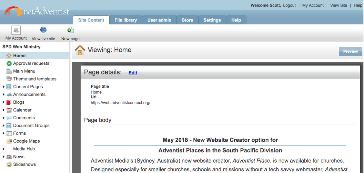Expand the Forms tree node
This screenshot has height=173, width=364.
click(x=4, y=133)
